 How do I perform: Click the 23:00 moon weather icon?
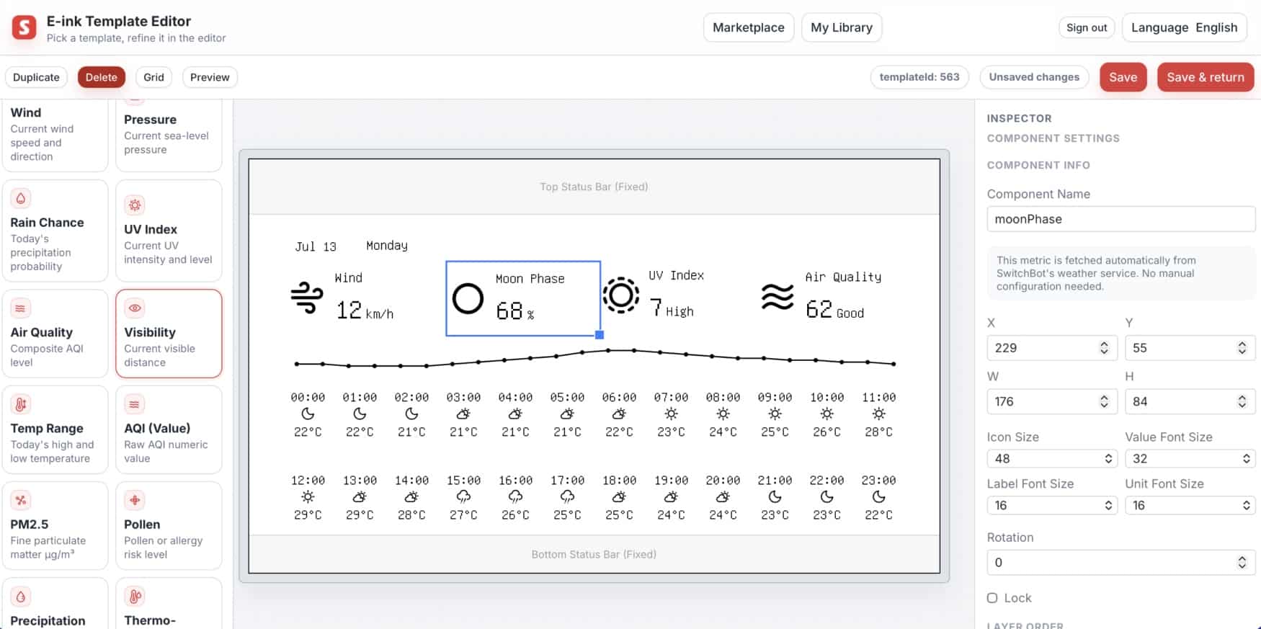point(878,496)
